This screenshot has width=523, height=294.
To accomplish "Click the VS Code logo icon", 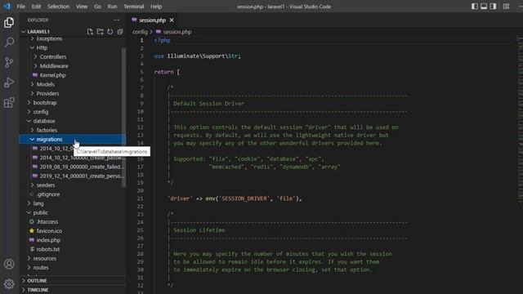I will tap(7, 7).
